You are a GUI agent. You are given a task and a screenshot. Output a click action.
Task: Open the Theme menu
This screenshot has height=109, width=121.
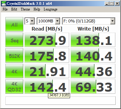pos(25,9)
